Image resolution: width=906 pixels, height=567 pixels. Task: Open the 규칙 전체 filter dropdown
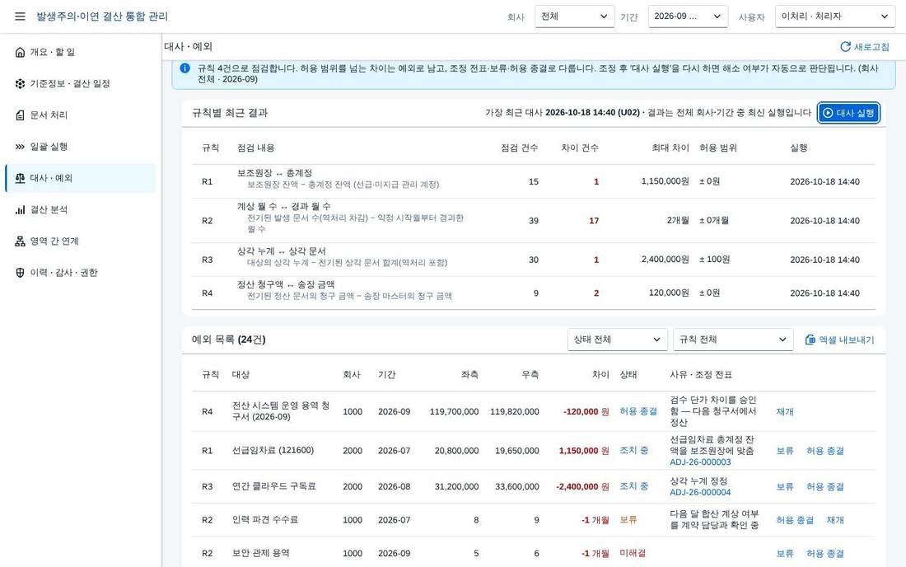tap(733, 340)
